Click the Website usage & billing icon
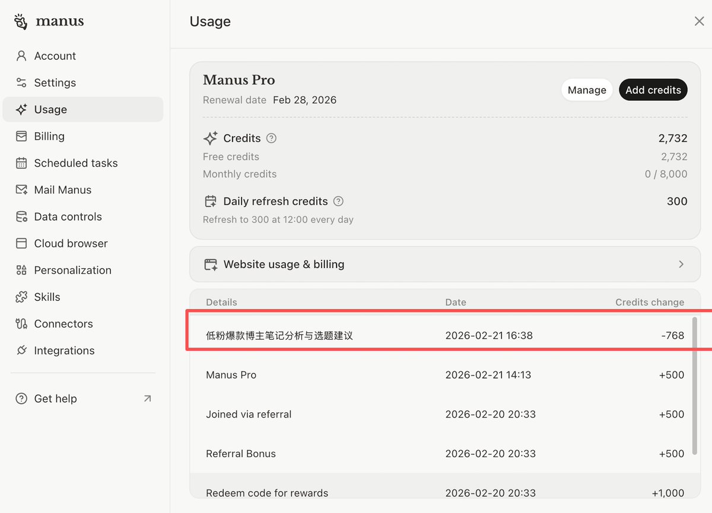This screenshot has height=513, width=712. pyautogui.click(x=211, y=265)
